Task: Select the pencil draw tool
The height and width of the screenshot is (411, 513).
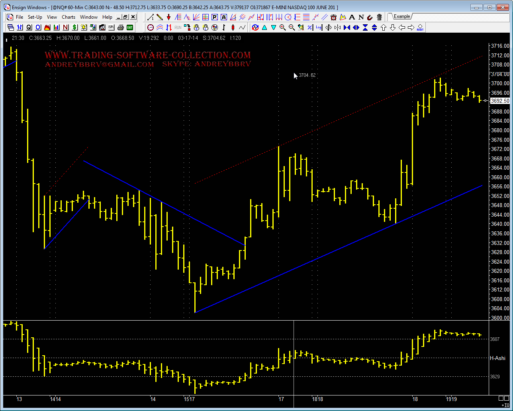Action: tap(159, 17)
